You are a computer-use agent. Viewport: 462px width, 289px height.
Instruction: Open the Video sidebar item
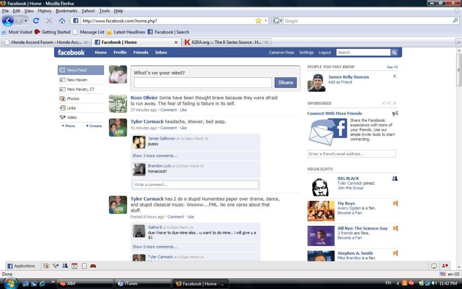(71, 117)
